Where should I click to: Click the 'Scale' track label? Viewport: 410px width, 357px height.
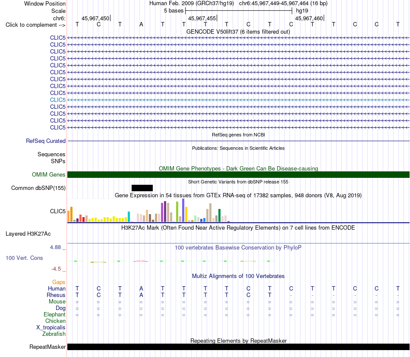coord(58,11)
